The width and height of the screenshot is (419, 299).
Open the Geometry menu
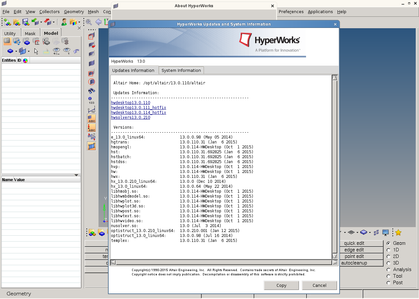(x=74, y=11)
